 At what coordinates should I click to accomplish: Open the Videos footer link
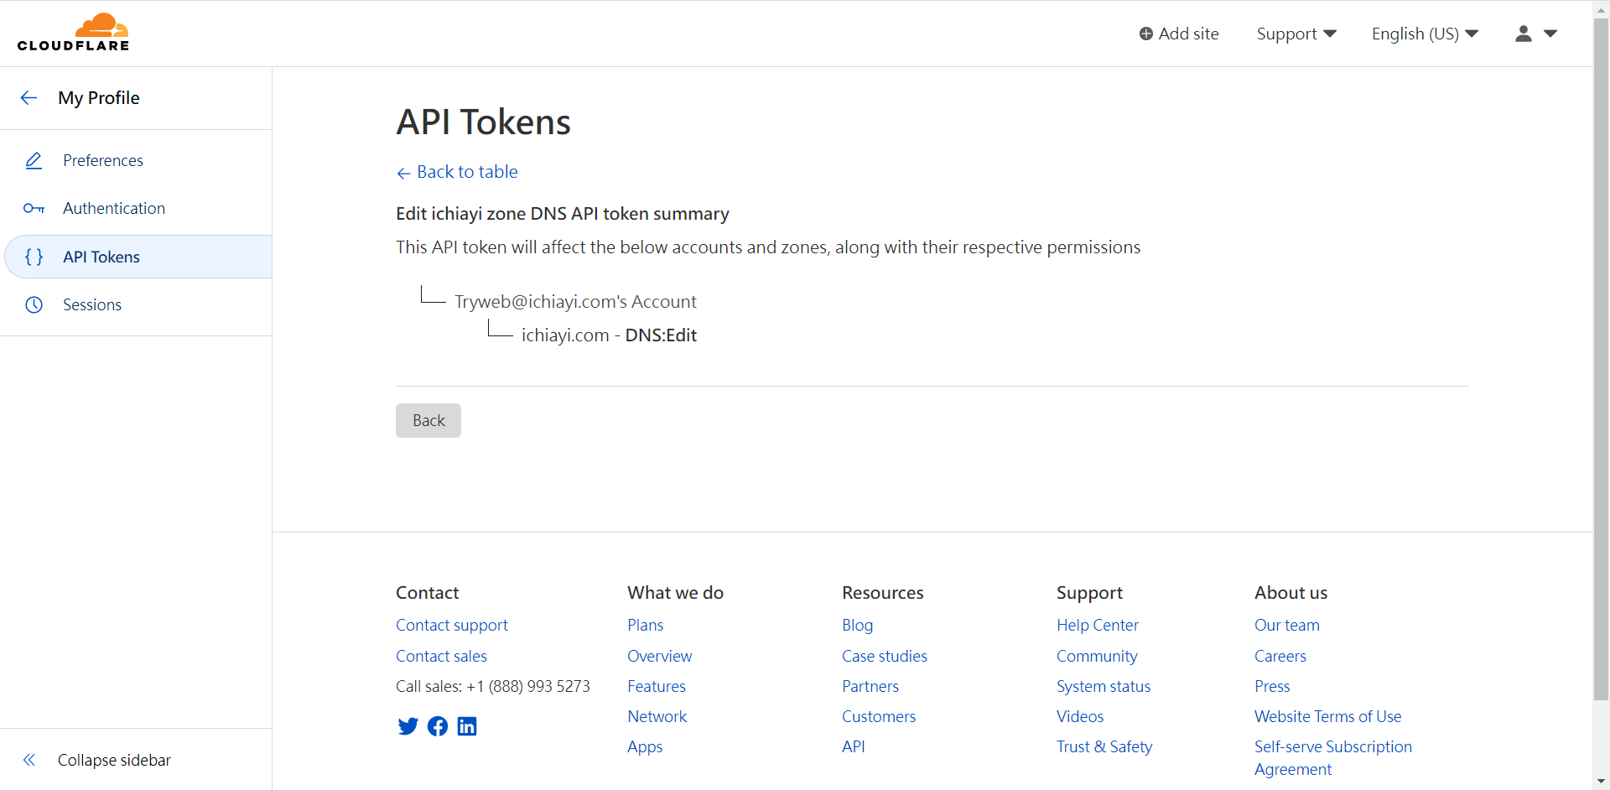pos(1080,716)
